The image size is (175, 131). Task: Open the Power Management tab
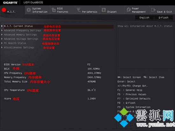tap(137, 10)
